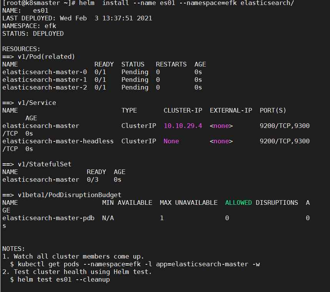Click the v1/StatefulSet section header
Screen dimensions: 330x292
click(44, 164)
